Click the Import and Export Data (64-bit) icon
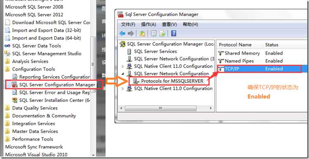 (x=7, y=38)
